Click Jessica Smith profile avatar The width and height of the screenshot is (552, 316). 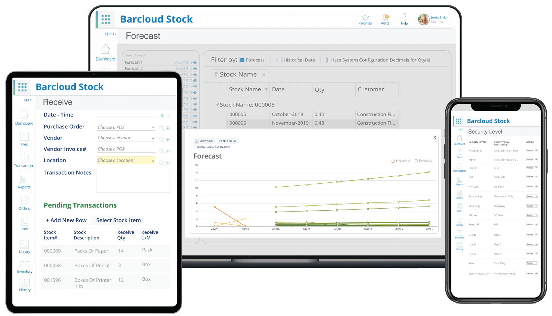click(x=424, y=19)
